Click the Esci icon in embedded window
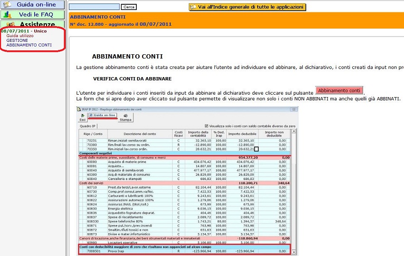Screen dimensions: 404x256 tap(82, 118)
